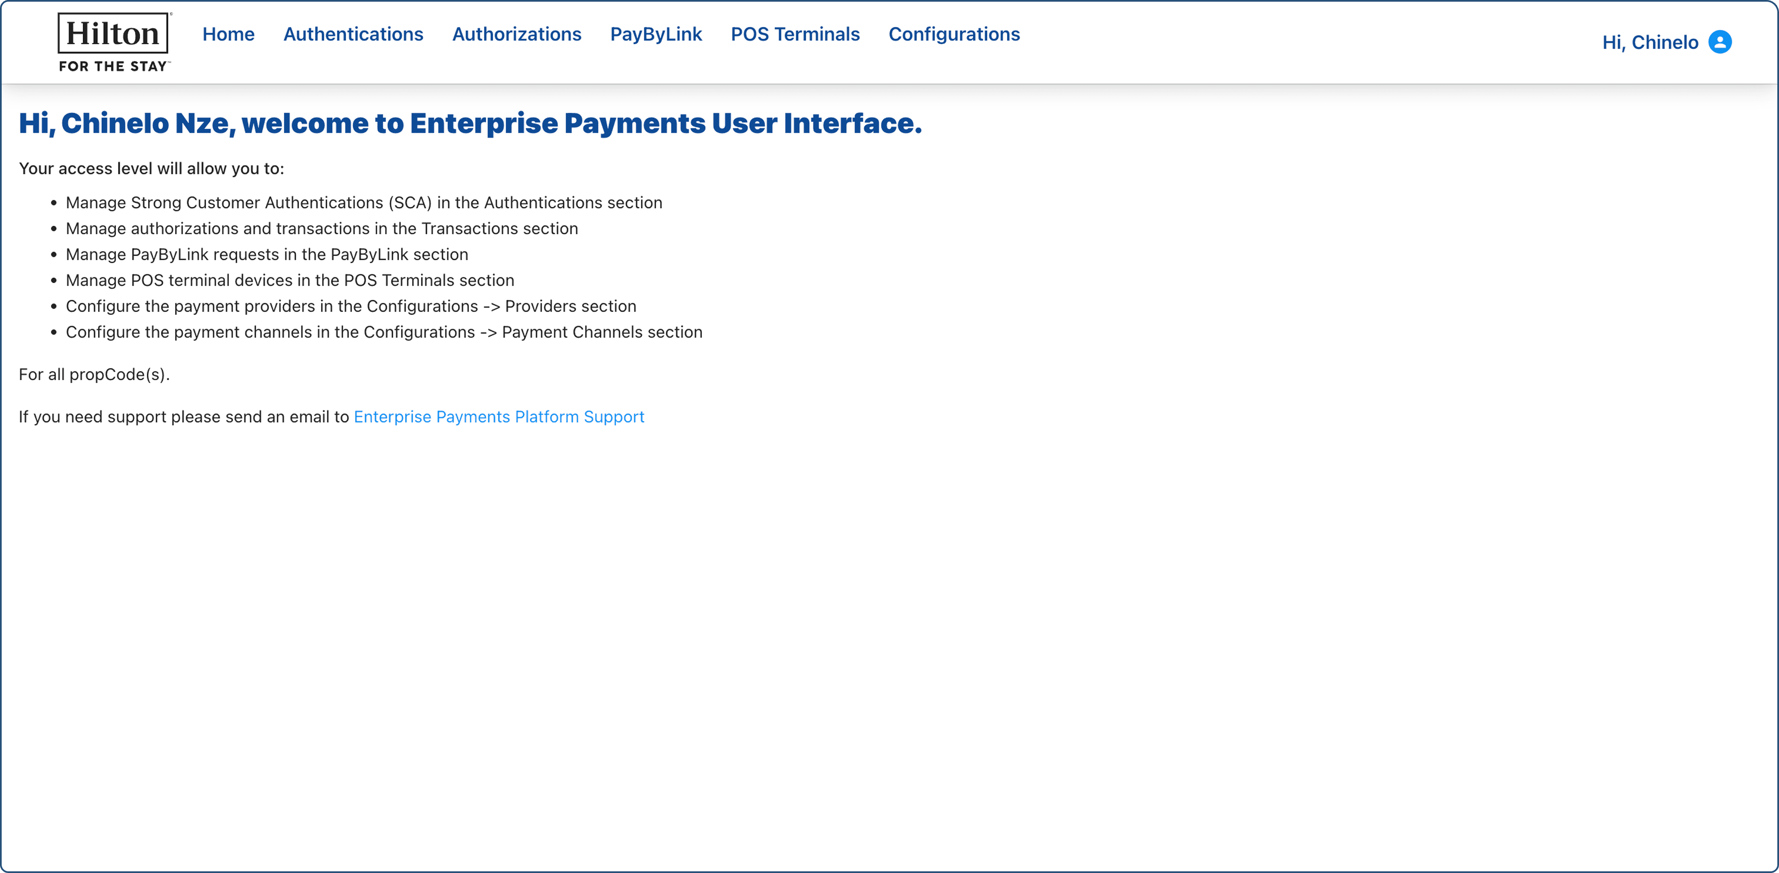This screenshot has width=1779, height=873.
Task: Click 'Your access level will allow' text
Action: pos(151,169)
